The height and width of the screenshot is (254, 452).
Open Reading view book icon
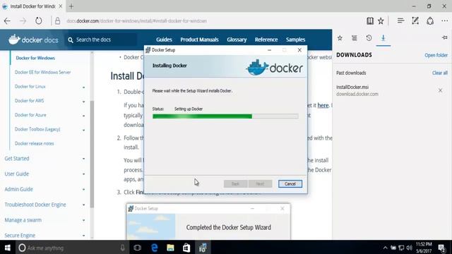[370, 20]
